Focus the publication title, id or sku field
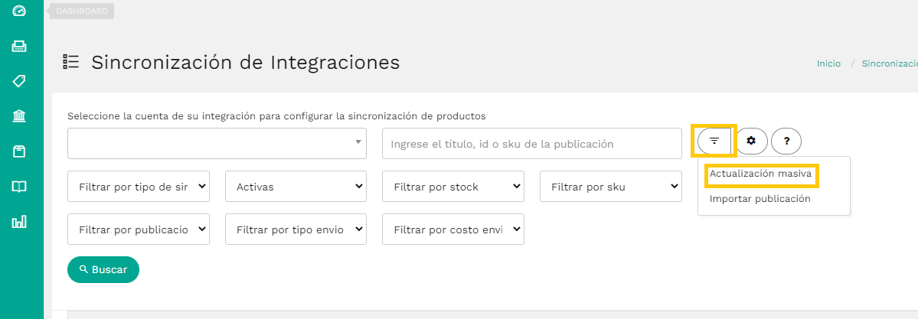 tap(531, 144)
